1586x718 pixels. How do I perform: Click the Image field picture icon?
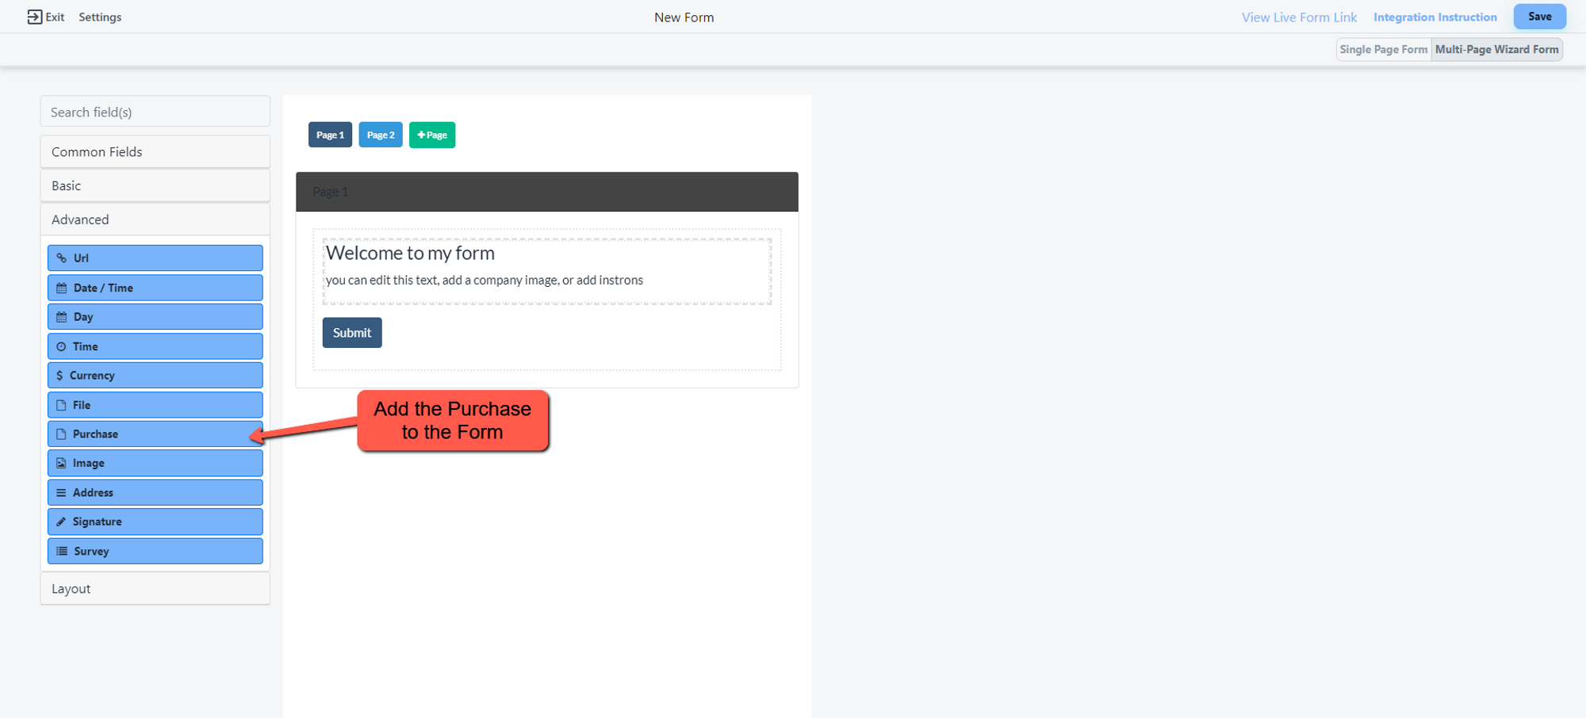click(61, 464)
